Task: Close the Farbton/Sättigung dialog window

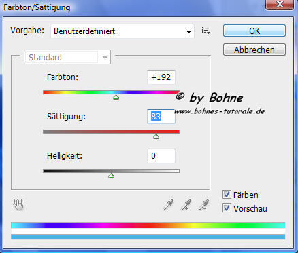Action: (280, 5)
